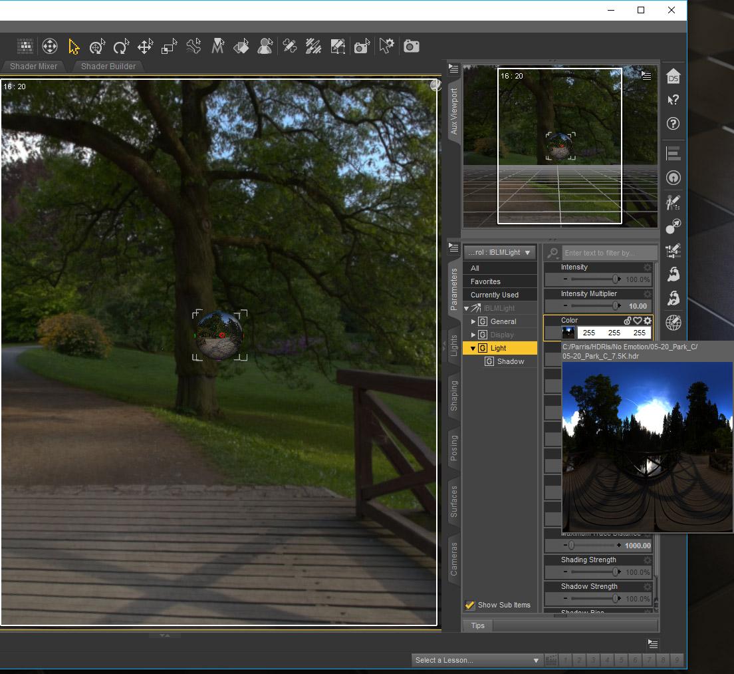Toggle the Show Sub Items checkbox
This screenshot has width=734, height=674.
[469, 605]
